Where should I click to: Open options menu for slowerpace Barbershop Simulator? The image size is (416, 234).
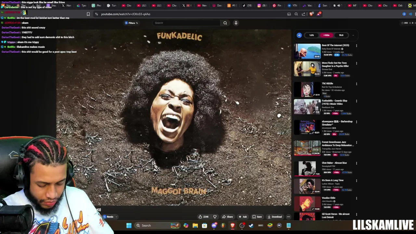pos(357,122)
